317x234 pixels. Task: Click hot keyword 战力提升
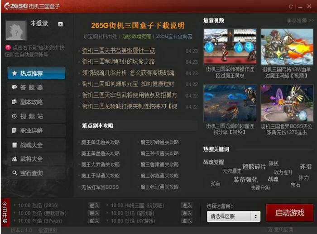click(283, 172)
